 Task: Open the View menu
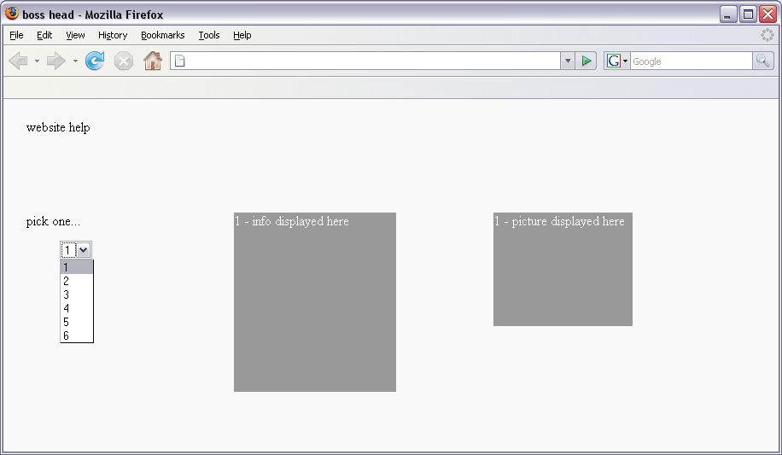coord(75,35)
